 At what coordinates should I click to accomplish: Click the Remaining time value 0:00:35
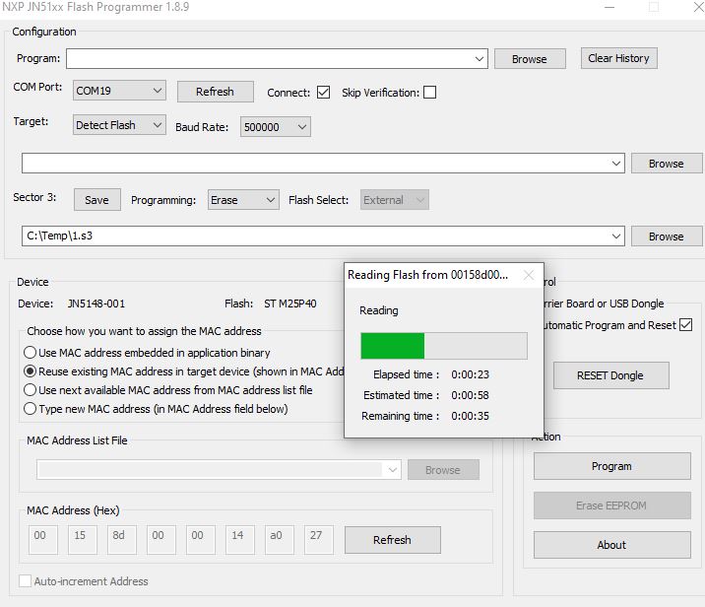[x=471, y=416]
